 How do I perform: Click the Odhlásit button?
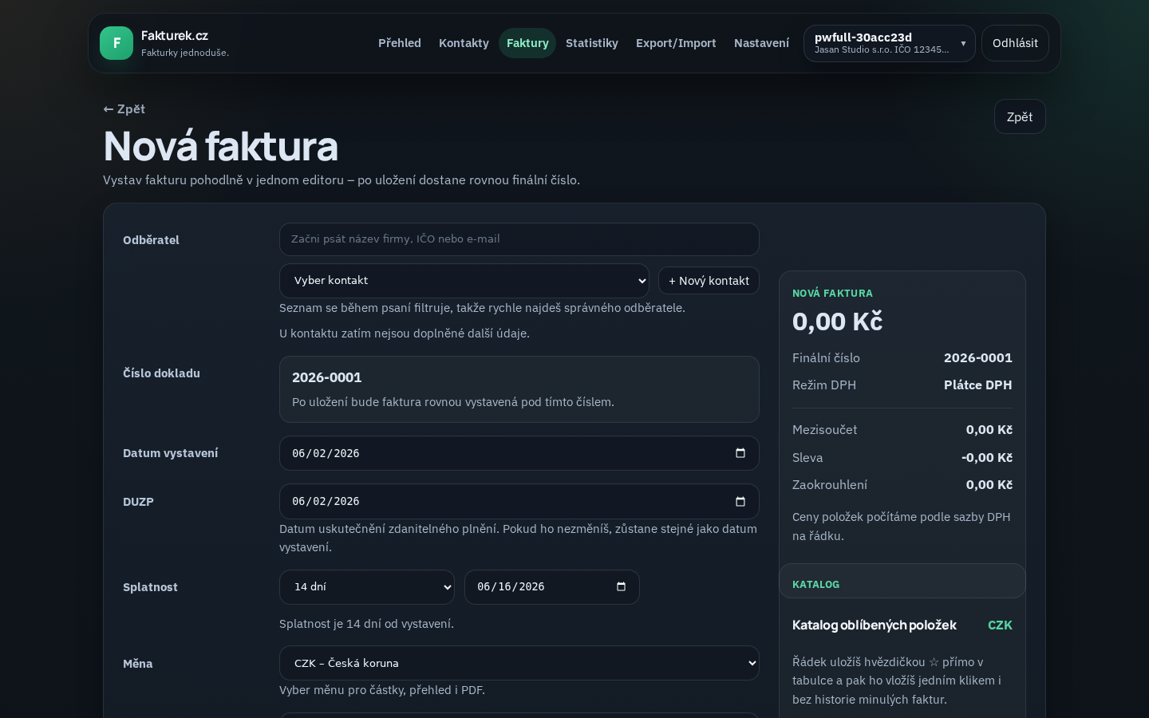1015,43
